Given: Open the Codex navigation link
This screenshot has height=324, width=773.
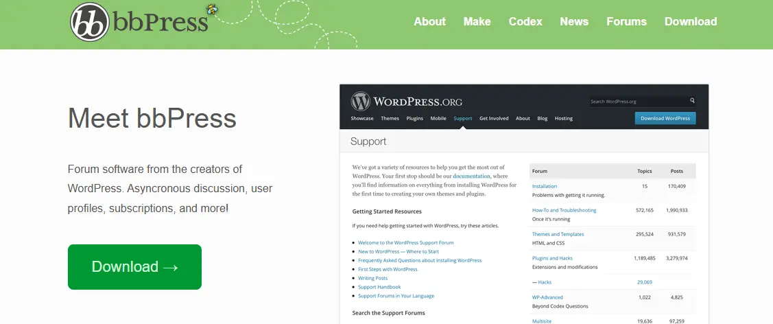Looking at the screenshot, I should click(x=525, y=21).
